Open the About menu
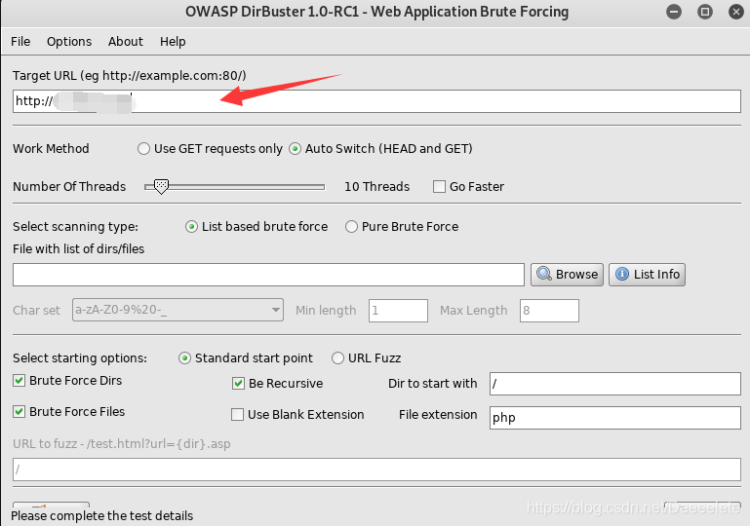The height and width of the screenshot is (526, 750). [125, 42]
